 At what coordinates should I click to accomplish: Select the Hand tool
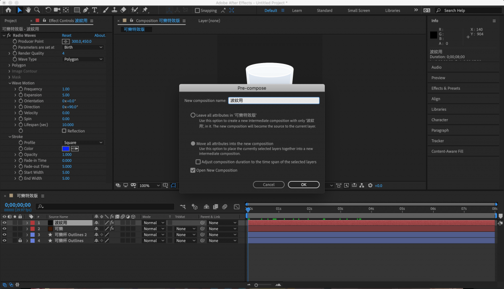29,10
